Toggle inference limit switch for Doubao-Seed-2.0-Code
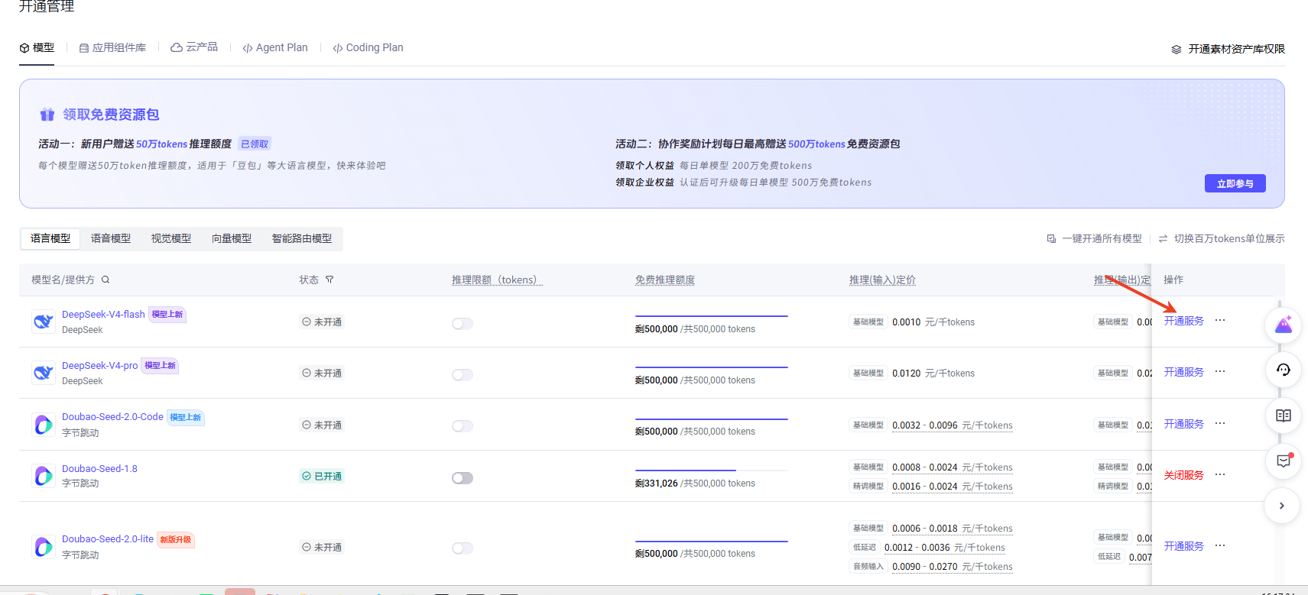 coord(463,426)
